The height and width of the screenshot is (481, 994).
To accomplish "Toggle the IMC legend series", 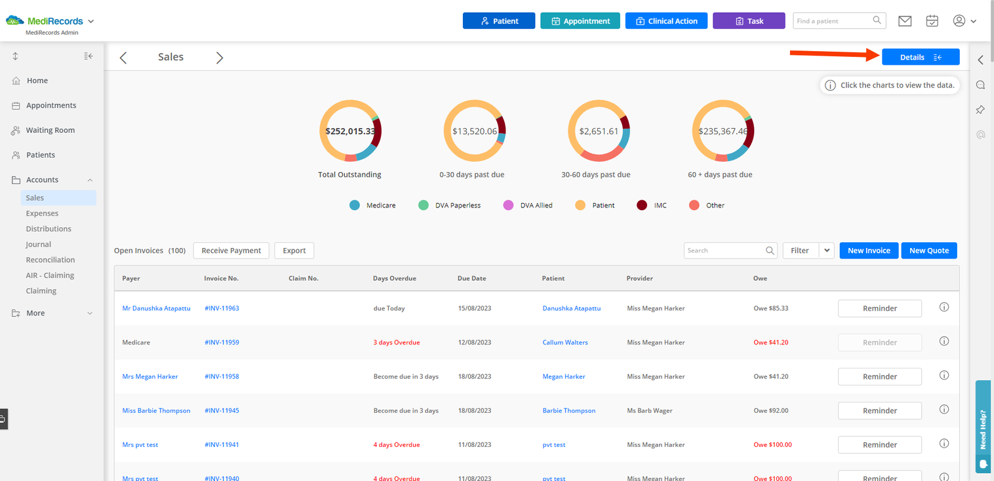I will (x=651, y=205).
